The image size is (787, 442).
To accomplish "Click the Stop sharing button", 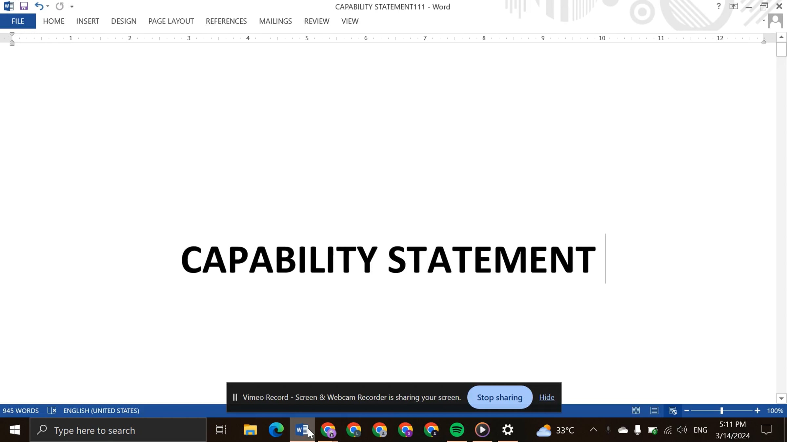I will 499,397.
